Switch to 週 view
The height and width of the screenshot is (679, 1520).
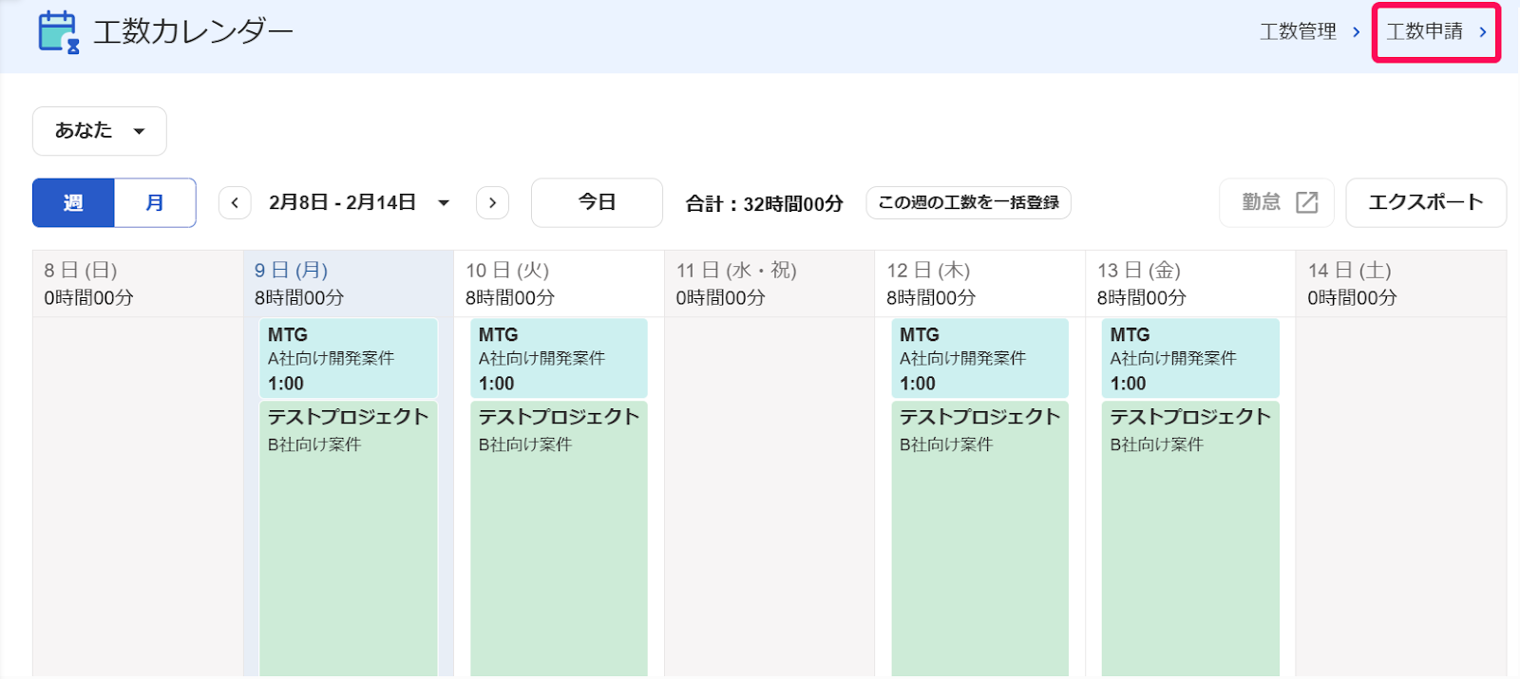click(73, 202)
